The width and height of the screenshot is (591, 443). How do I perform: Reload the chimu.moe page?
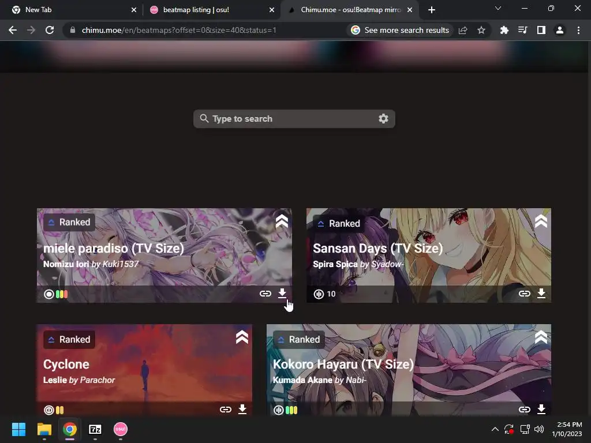tap(50, 30)
